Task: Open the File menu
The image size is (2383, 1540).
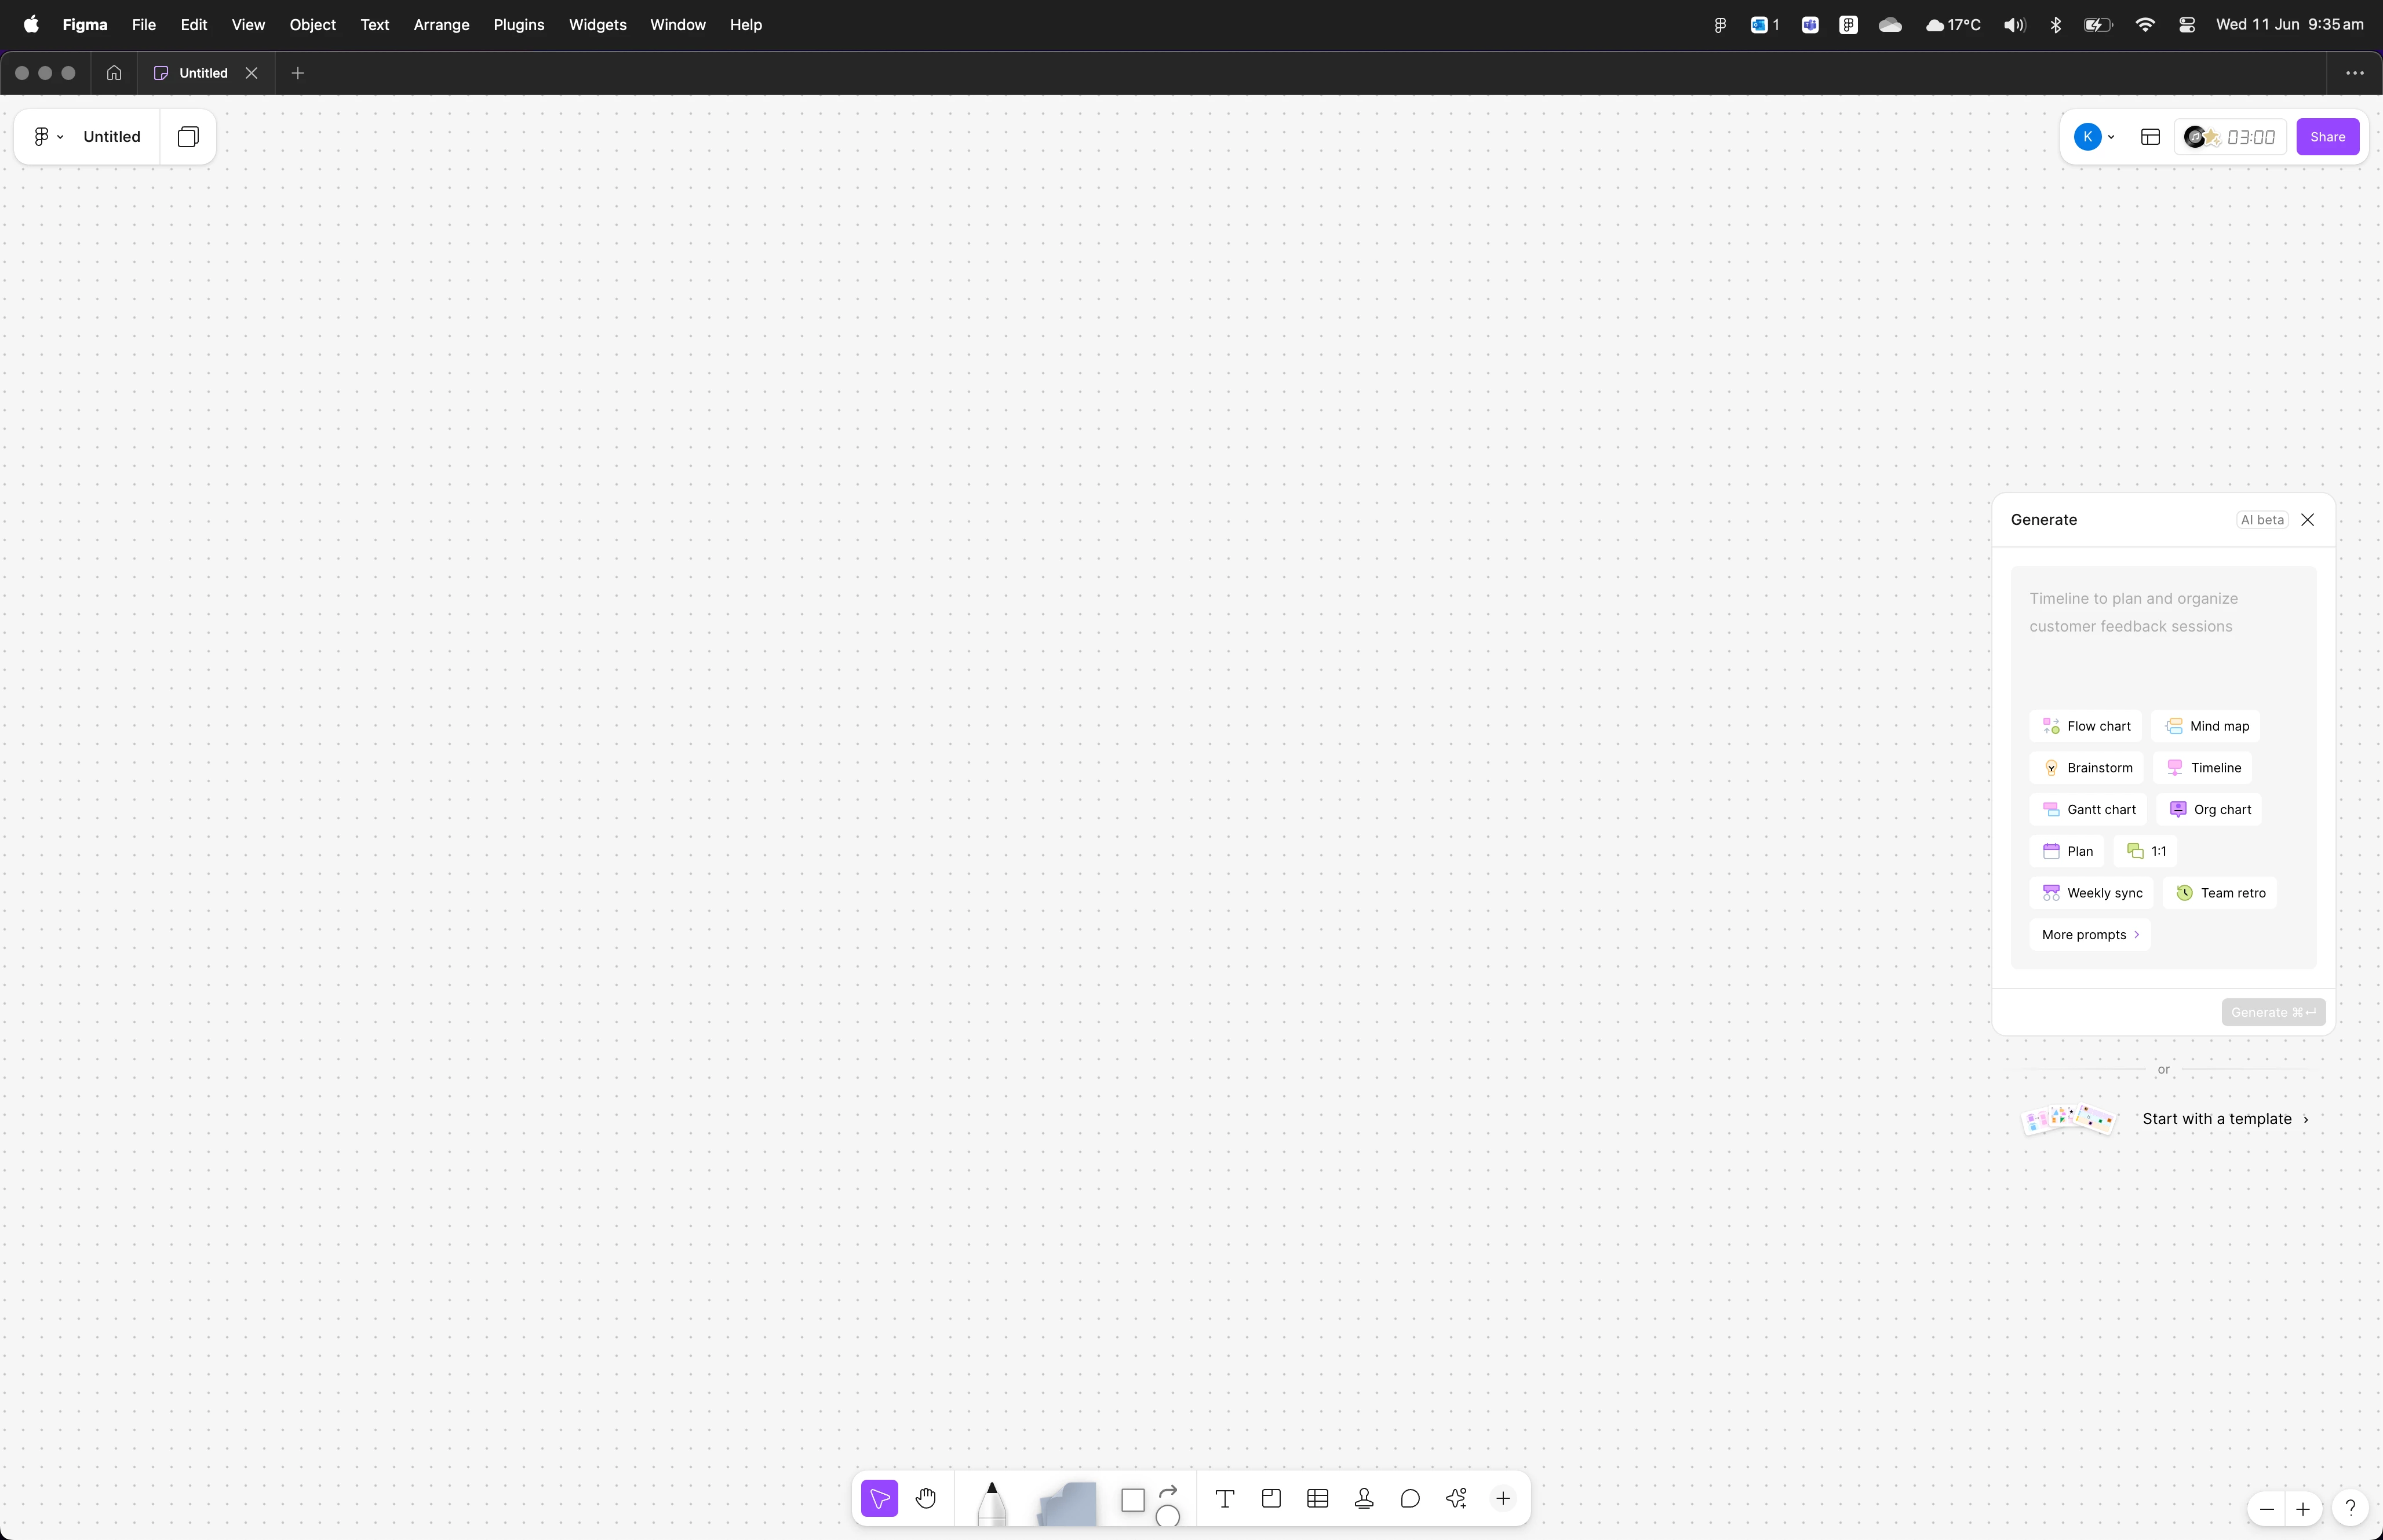Action: click(x=143, y=25)
